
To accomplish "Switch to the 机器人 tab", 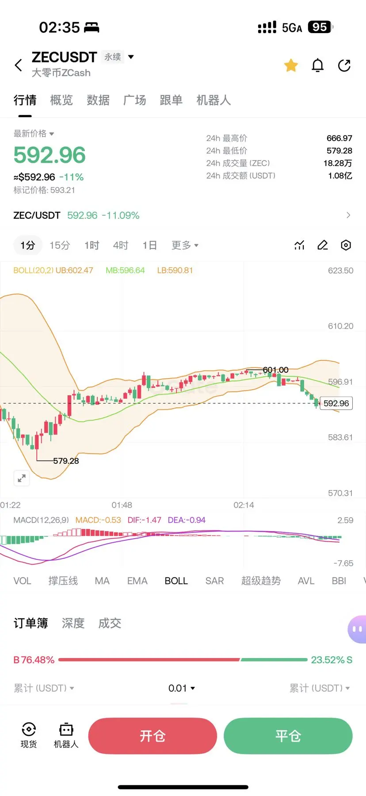I will pyautogui.click(x=213, y=100).
